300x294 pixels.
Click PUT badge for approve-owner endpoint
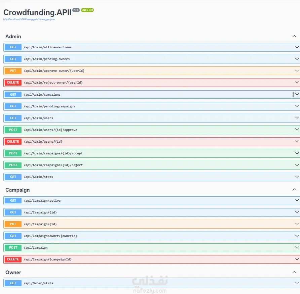13,71
